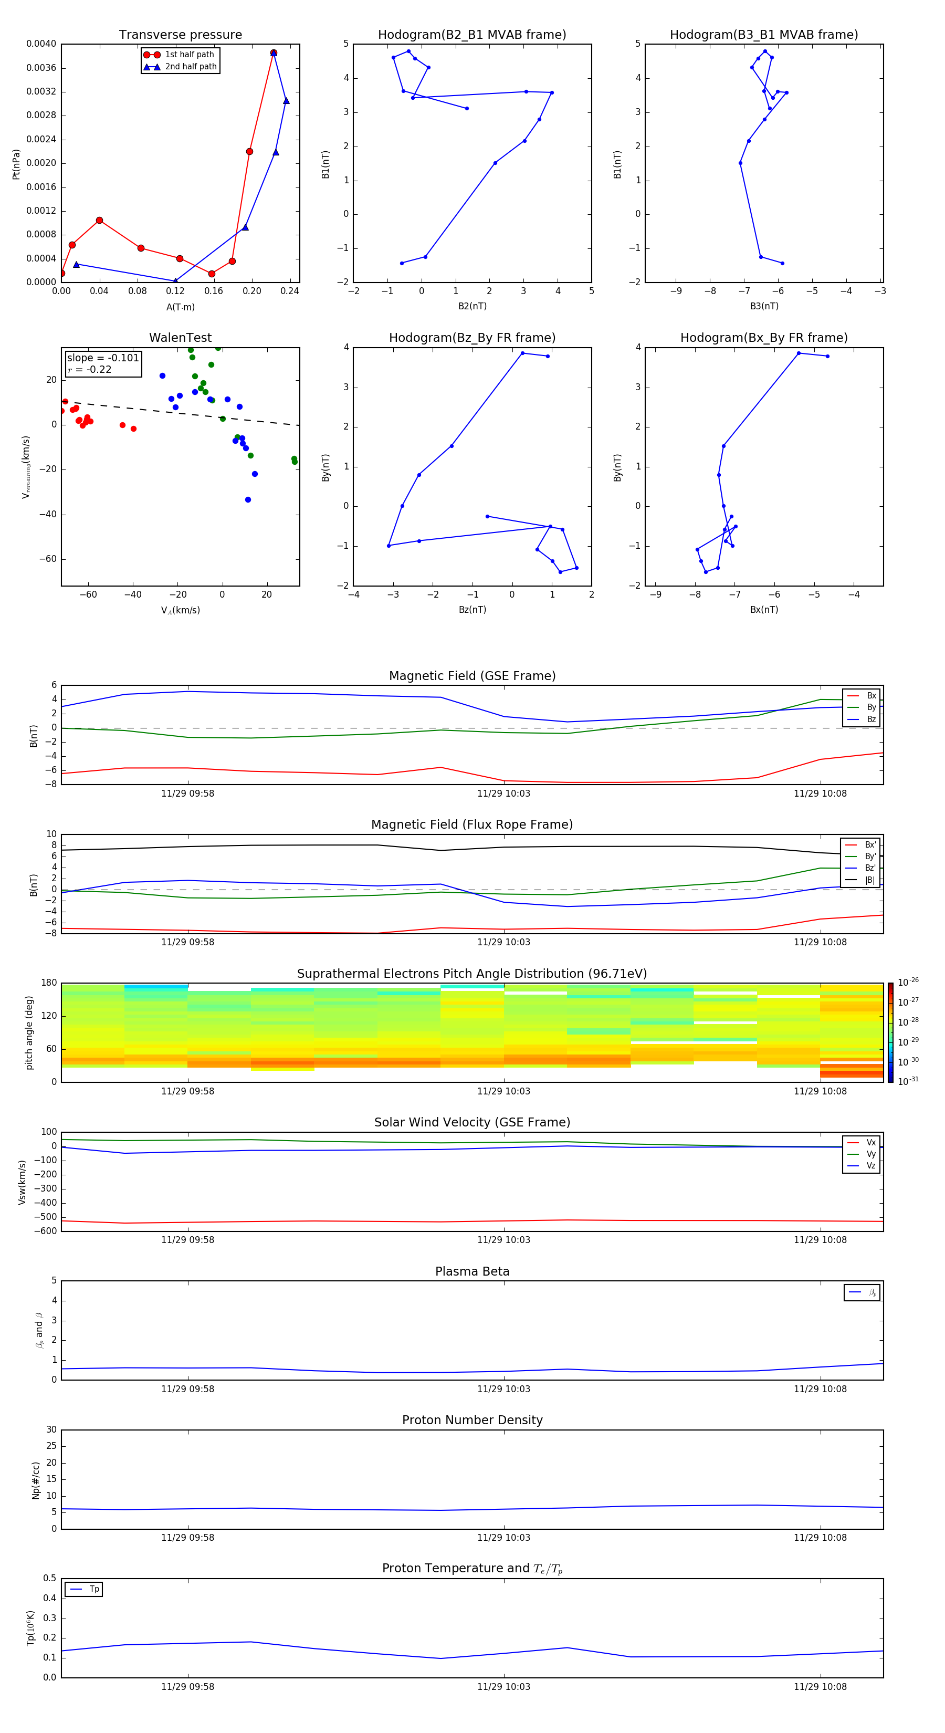Click the "B3(nT)" x-axis label
The width and height of the screenshot is (945, 1733).
[x=764, y=306]
